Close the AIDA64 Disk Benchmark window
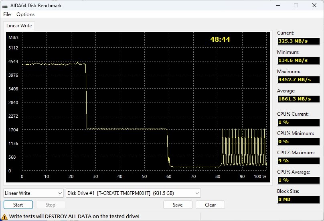The image size is (324, 221). (x=314, y=5)
